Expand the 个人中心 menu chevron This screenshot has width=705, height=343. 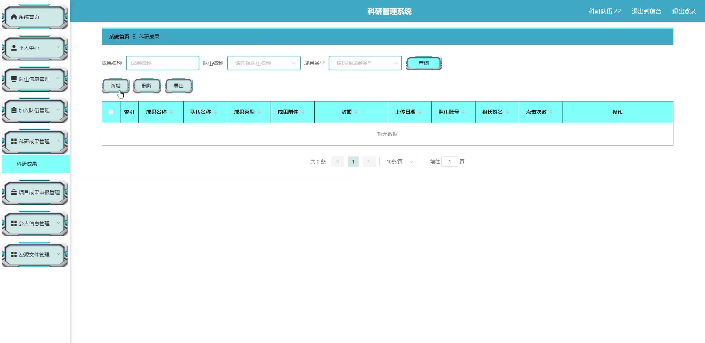coord(58,47)
